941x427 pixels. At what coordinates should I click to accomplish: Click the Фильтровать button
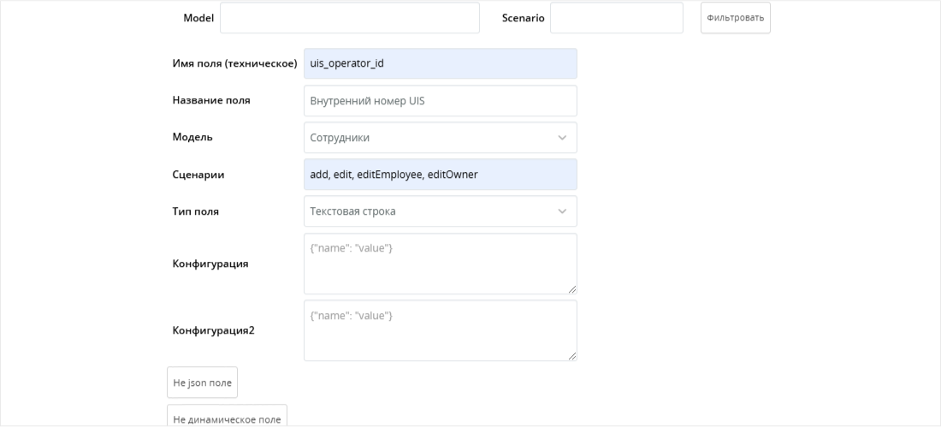(735, 18)
